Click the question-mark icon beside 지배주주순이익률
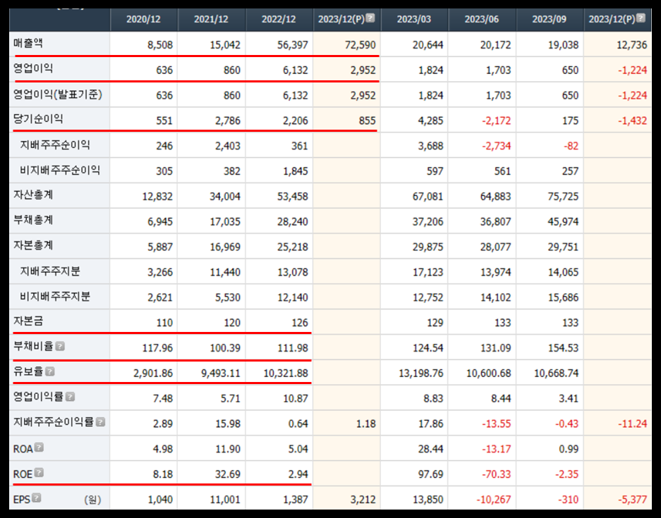 click(x=100, y=422)
